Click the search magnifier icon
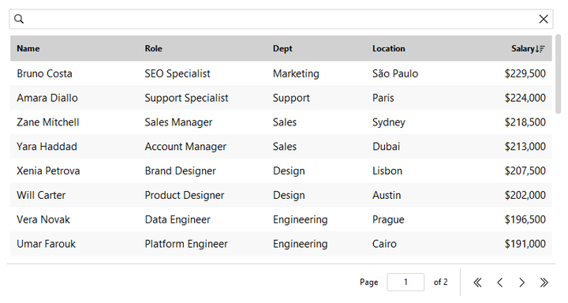Image resolution: width=568 pixels, height=303 pixels. [x=19, y=19]
